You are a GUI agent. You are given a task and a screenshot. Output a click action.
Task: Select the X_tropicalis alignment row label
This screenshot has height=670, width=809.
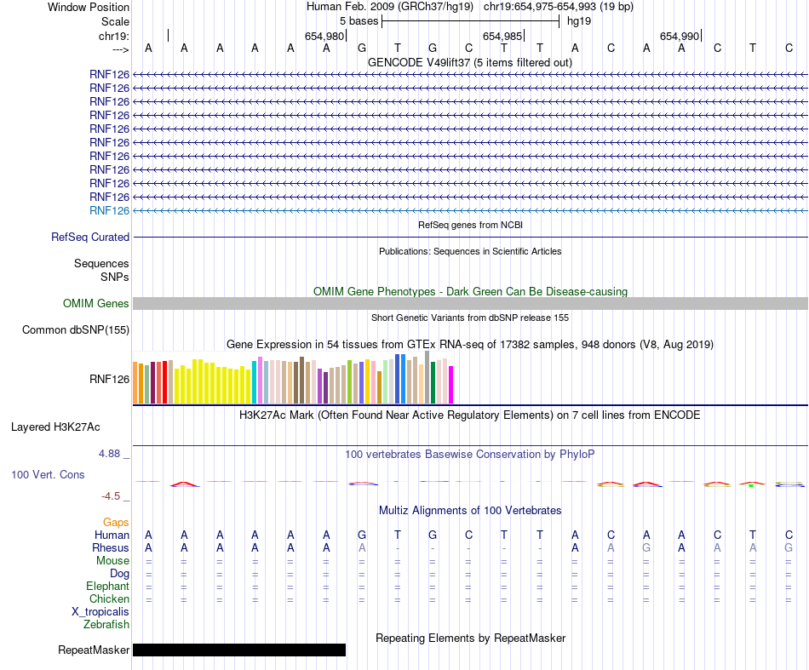100,612
